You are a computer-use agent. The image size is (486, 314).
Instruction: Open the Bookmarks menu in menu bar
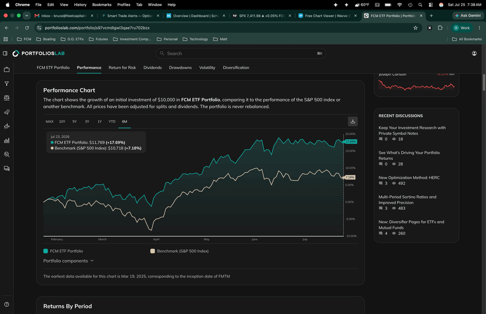[102, 5]
